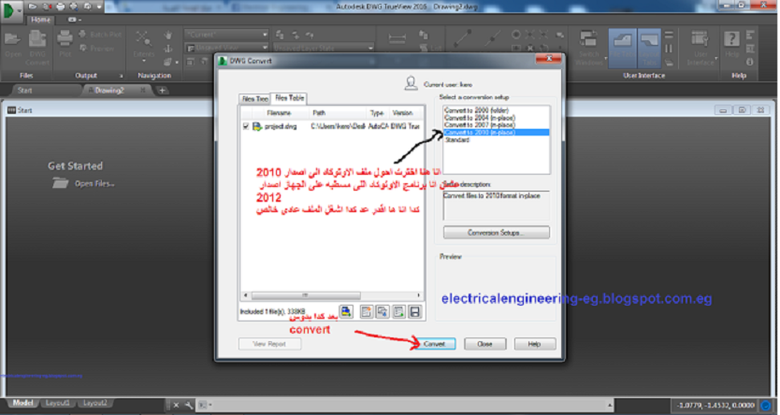
Task: Click the Open List icon below files table
Action: point(383,311)
